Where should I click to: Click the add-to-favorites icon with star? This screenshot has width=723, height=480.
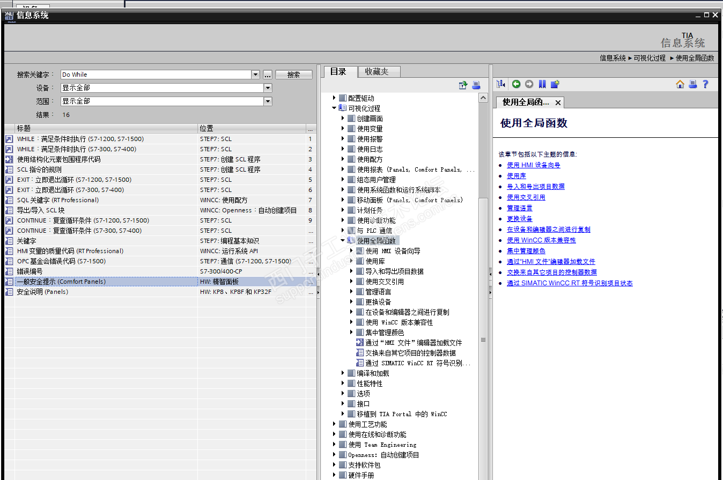(x=555, y=84)
